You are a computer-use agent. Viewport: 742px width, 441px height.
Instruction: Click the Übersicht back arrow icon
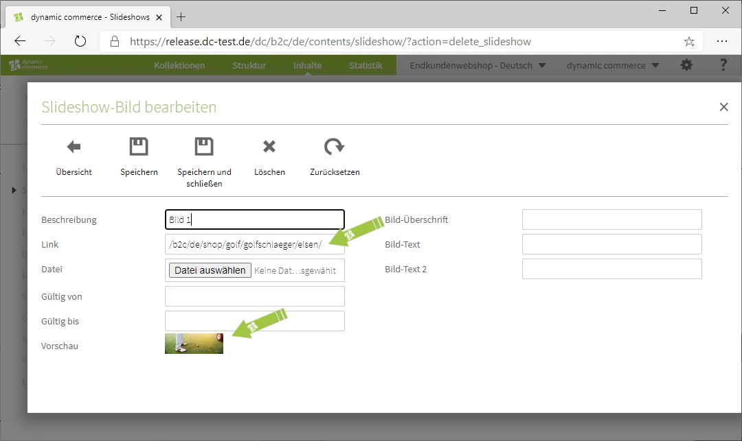pos(74,147)
